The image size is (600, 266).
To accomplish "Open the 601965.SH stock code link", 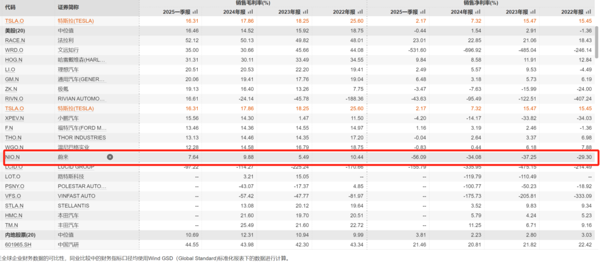I will [18, 244].
